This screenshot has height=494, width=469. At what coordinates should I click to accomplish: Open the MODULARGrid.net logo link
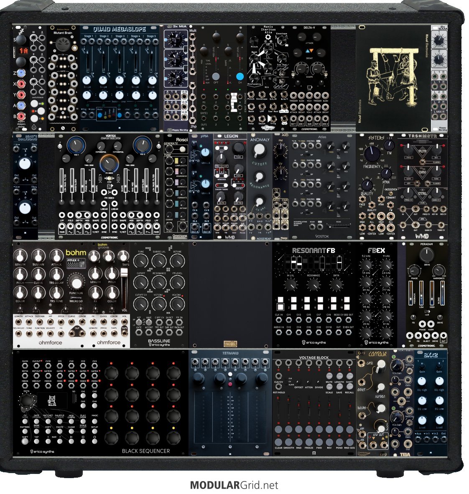(x=234, y=485)
